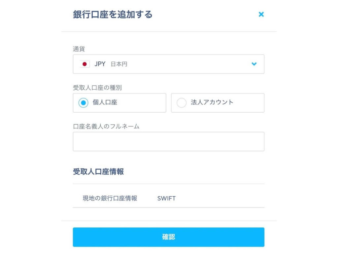
Task: Click the Japan flag icon
Action: click(84, 64)
